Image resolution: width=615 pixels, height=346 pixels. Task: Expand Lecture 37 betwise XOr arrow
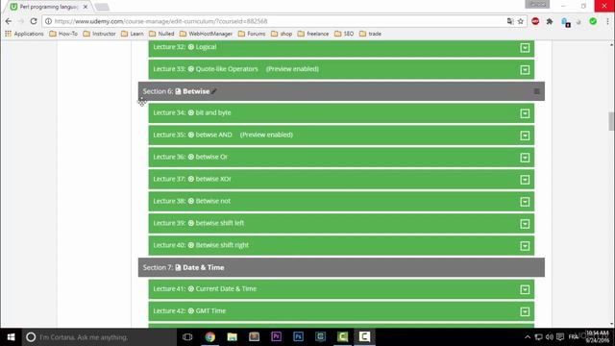point(525,180)
